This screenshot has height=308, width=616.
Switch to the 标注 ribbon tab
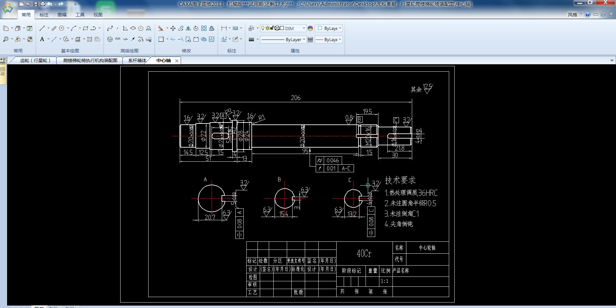pyautogui.click(x=44, y=15)
